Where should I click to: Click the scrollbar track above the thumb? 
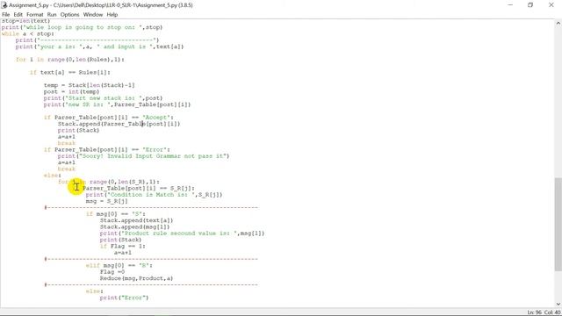click(558, 102)
